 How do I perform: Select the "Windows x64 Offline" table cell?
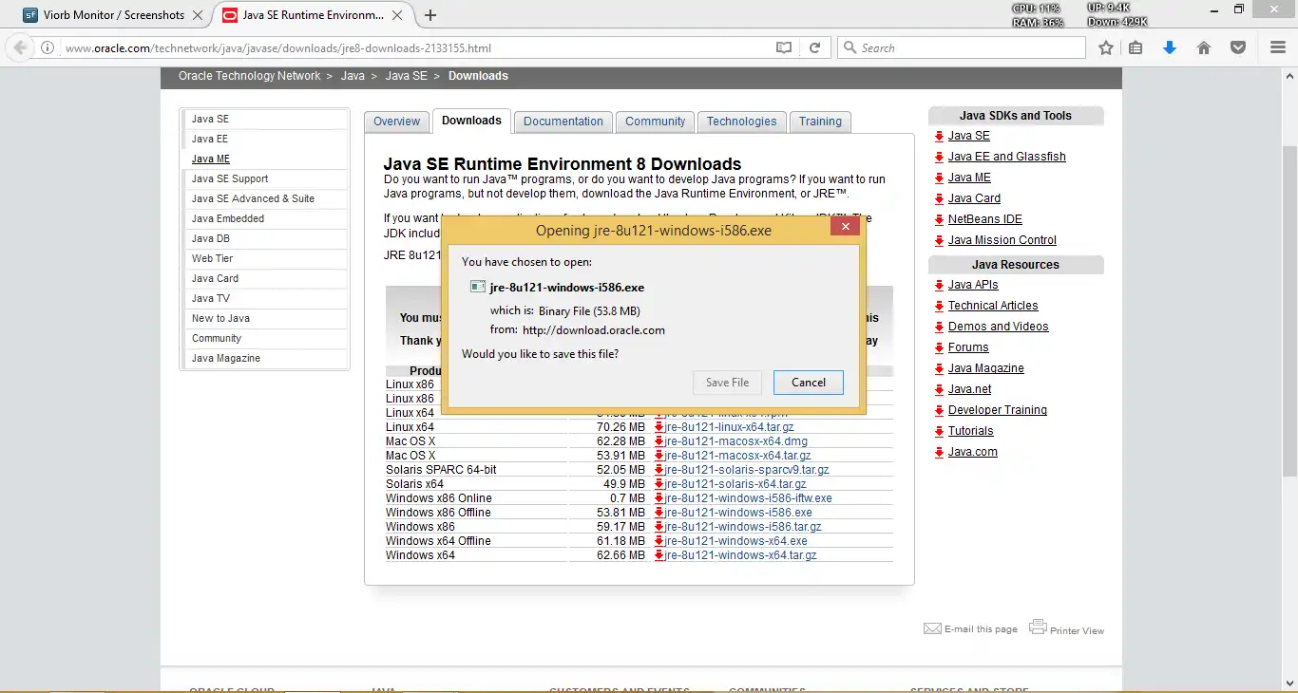(x=438, y=541)
